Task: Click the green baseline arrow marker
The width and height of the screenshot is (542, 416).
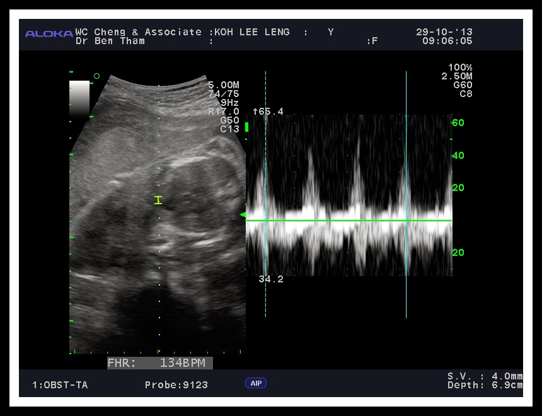Action: pyautogui.click(x=243, y=215)
